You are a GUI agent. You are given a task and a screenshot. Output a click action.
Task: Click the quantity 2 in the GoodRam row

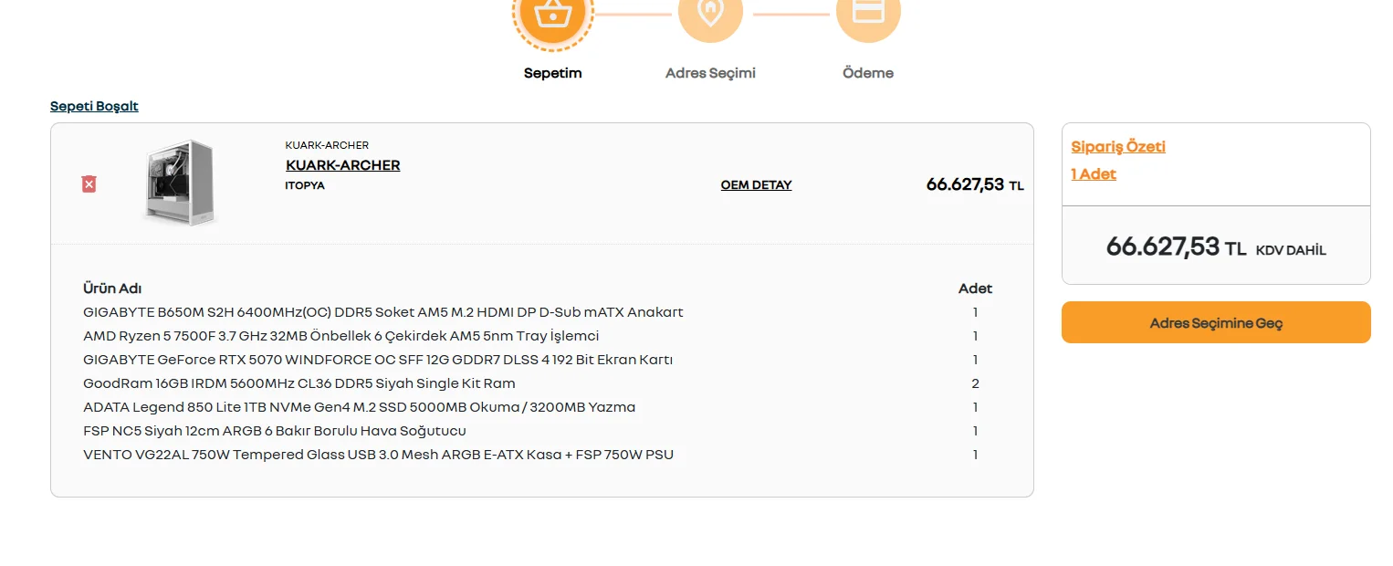pyautogui.click(x=975, y=383)
